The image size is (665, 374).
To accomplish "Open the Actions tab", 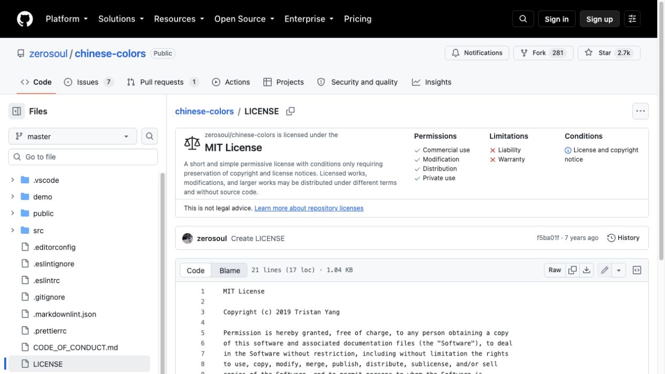I will coord(231,82).
